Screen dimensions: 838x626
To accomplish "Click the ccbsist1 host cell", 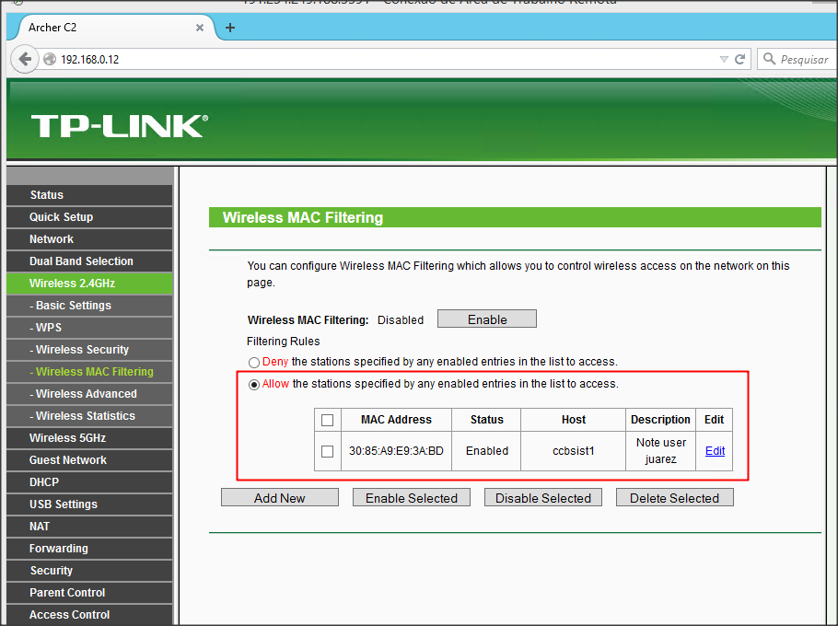I will coord(573,451).
